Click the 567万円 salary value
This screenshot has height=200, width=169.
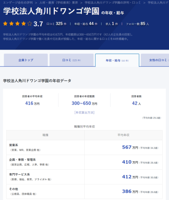[x=130, y=147]
